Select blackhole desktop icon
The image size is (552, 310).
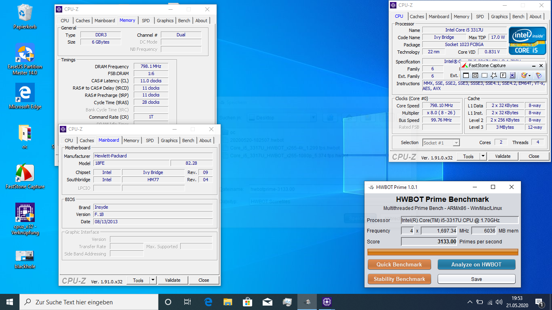point(25,259)
